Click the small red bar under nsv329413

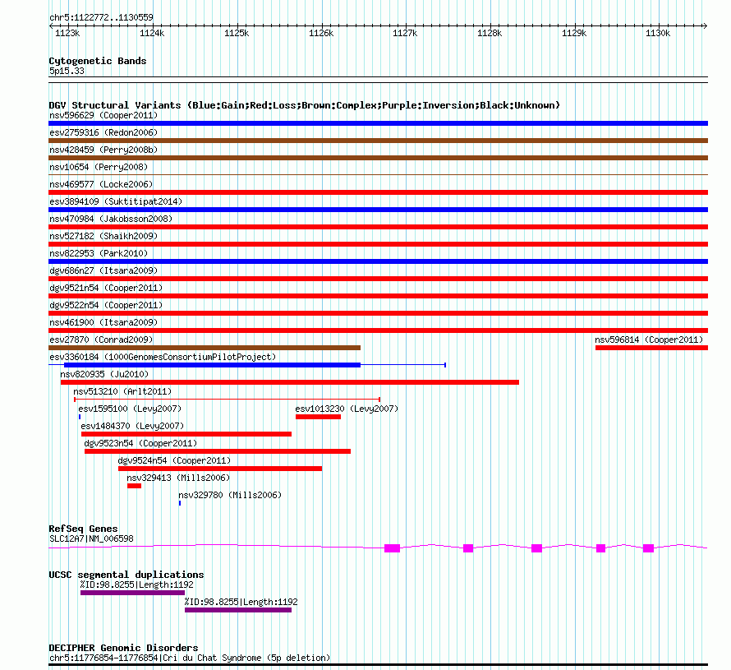(134, 486)
